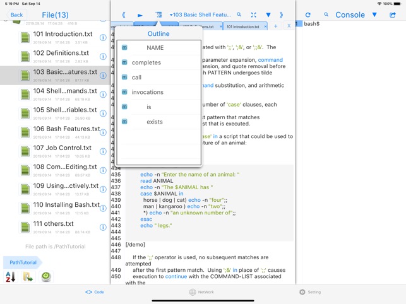406x304 pixels.
Task: Close the 101 Introduction.txt tab
Action: point(265,26)
